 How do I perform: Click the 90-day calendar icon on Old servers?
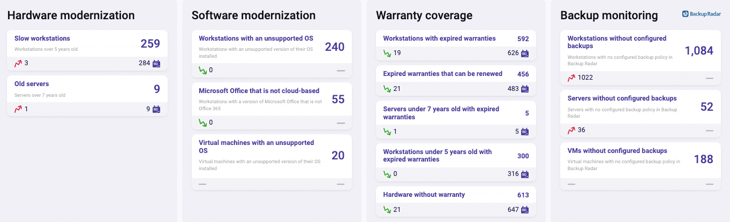point(156,109)
